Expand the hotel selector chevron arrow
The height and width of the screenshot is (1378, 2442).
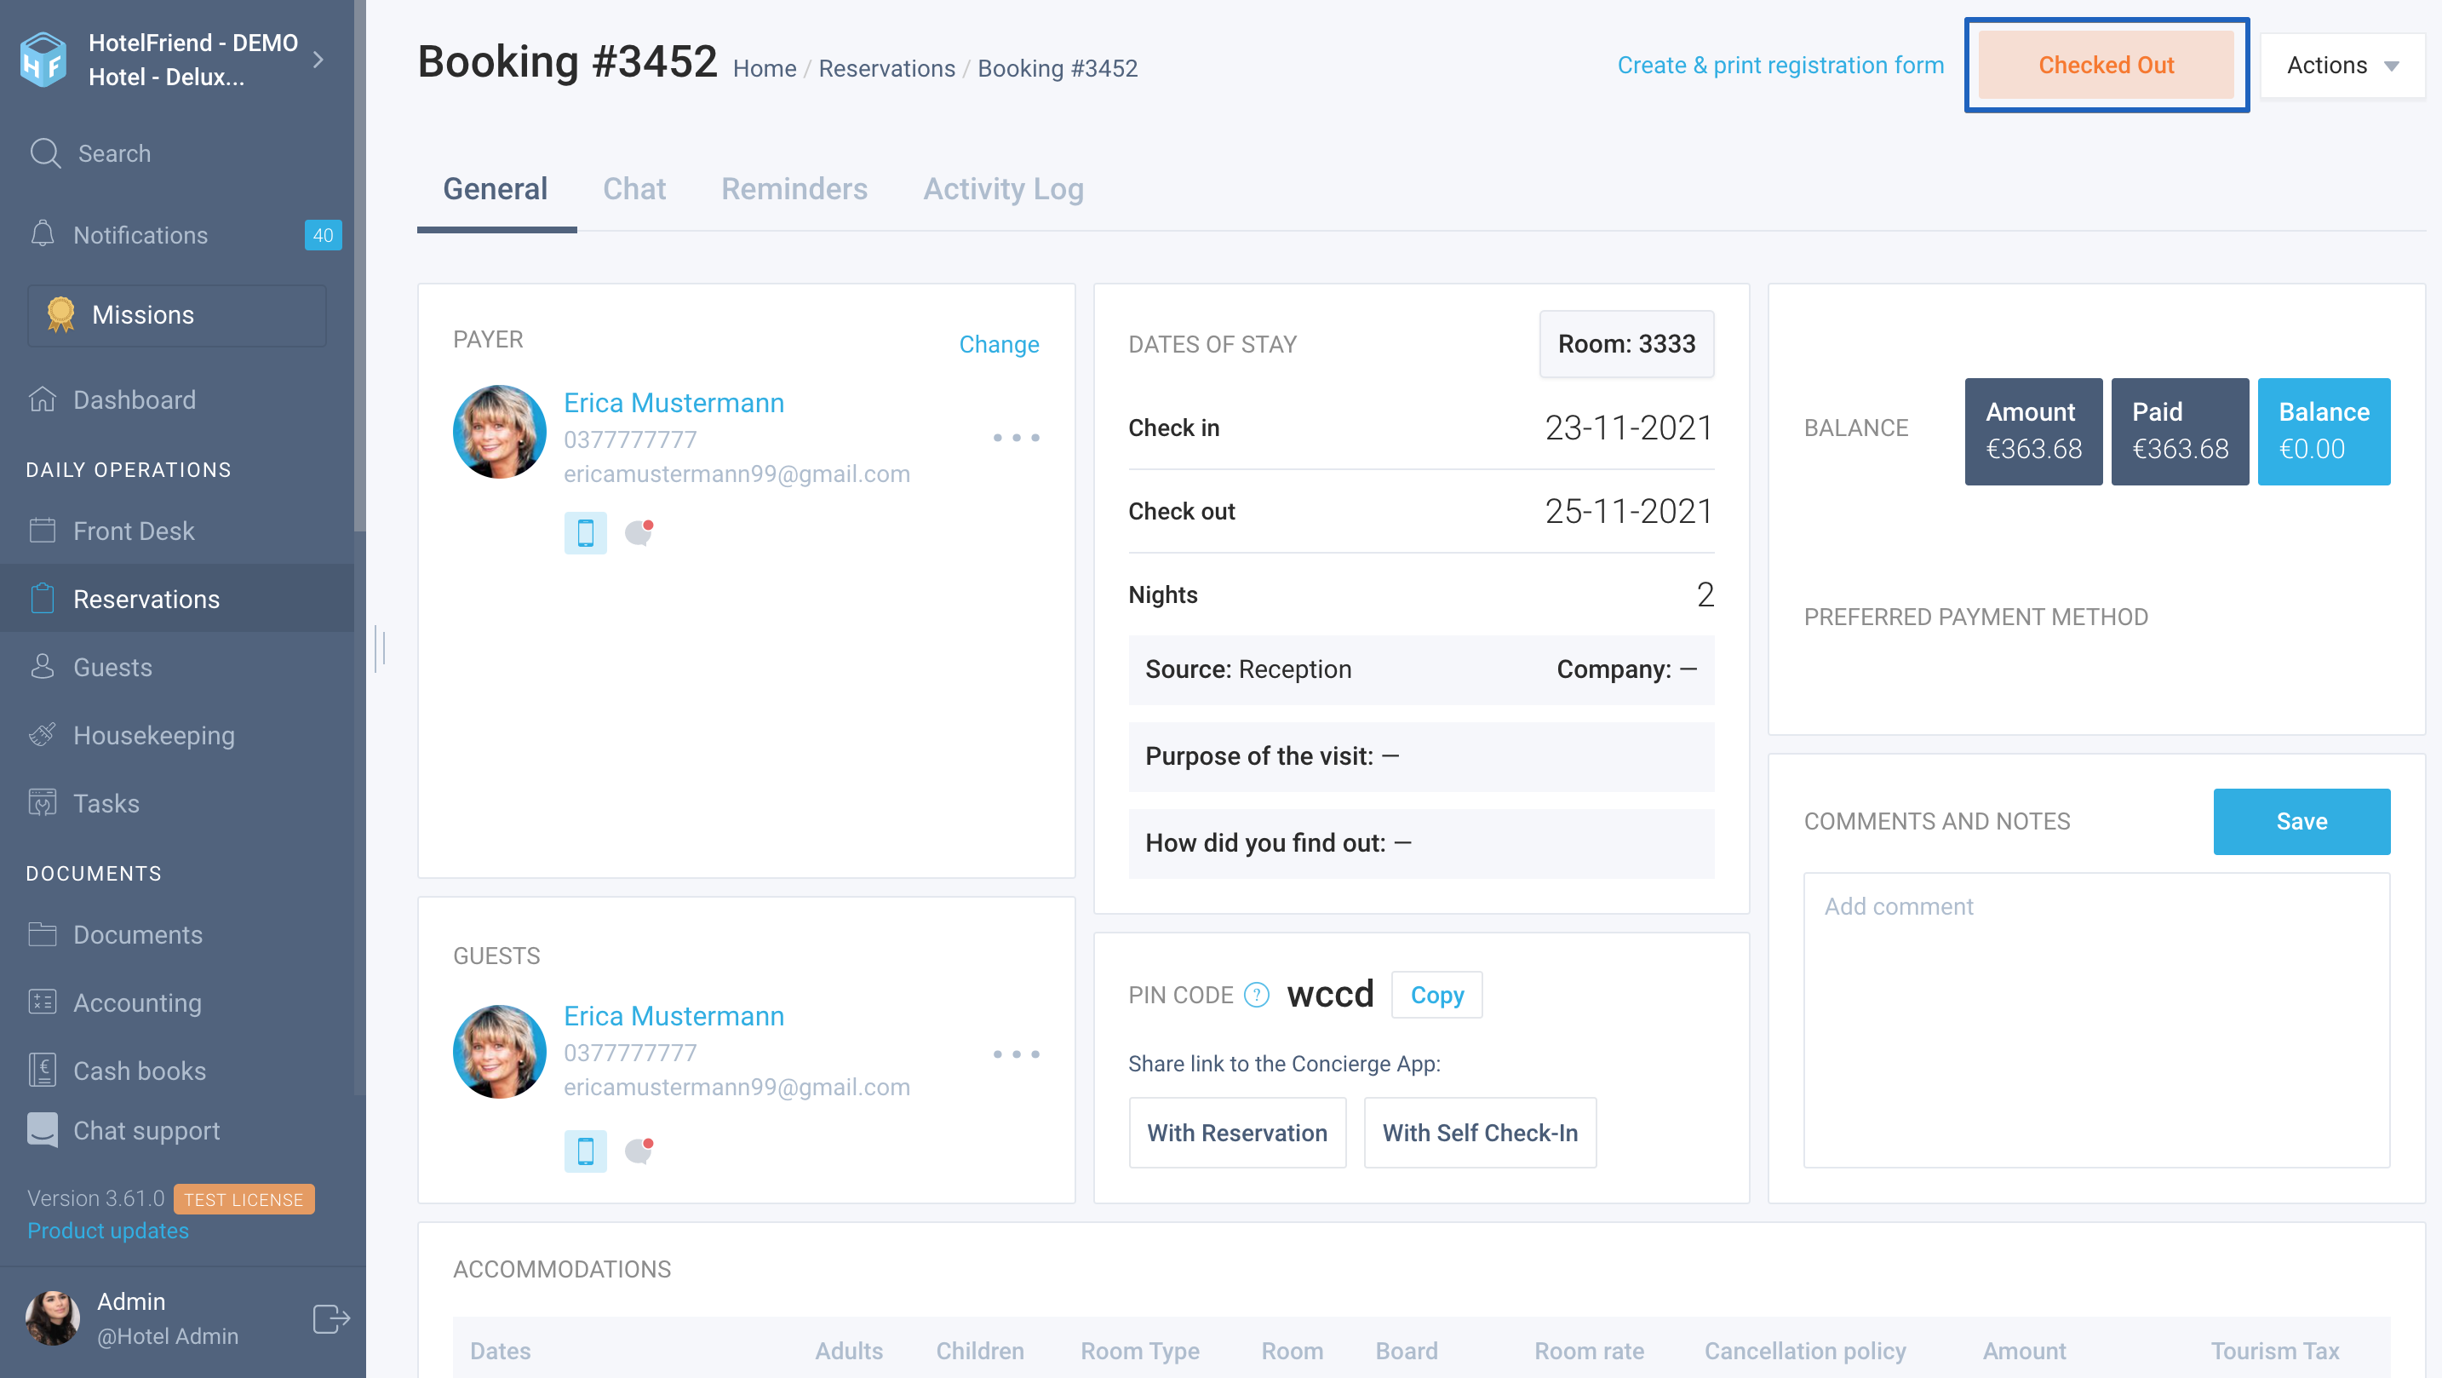click(x=318, y=60)
